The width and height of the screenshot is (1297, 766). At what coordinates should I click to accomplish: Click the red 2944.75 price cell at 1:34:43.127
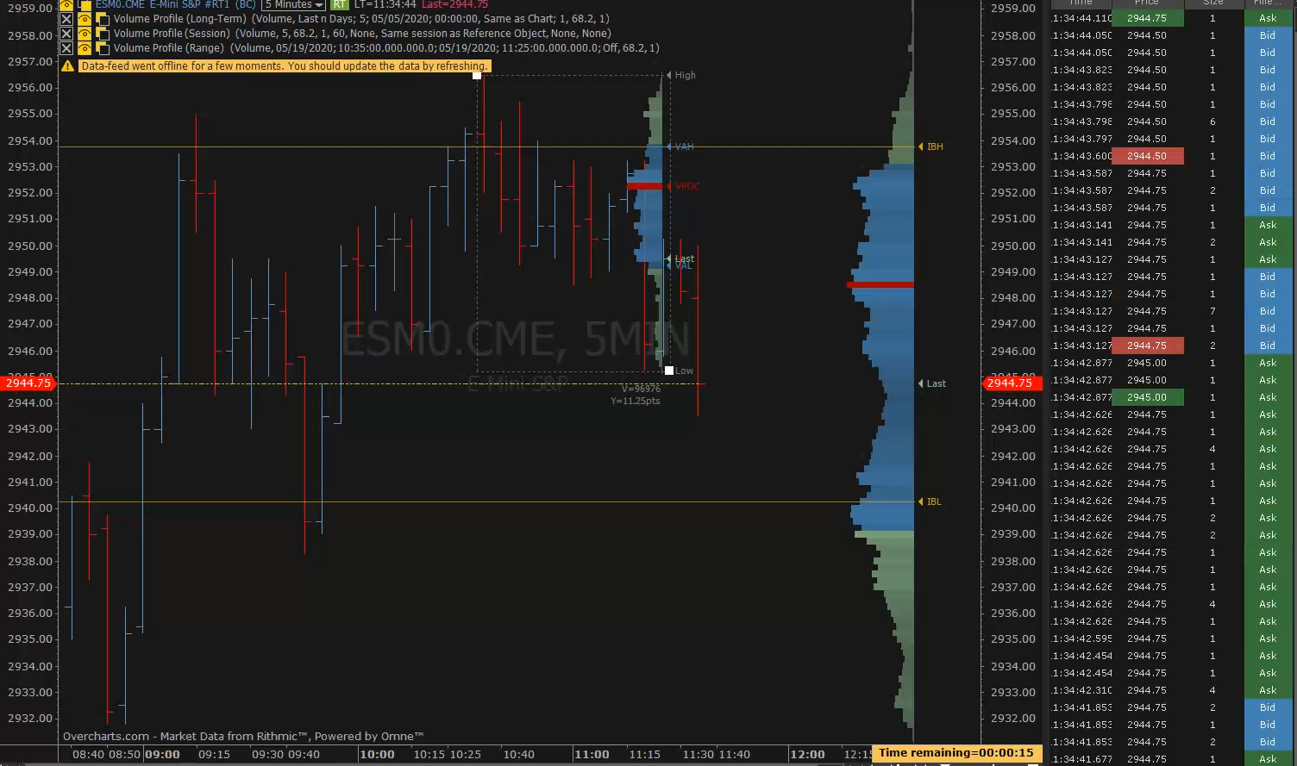(x=1147, y=346)
